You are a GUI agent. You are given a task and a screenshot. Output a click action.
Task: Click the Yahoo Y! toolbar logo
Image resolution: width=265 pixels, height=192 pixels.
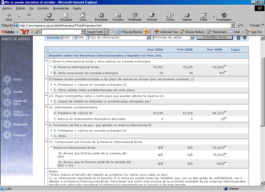coord(25,32)
